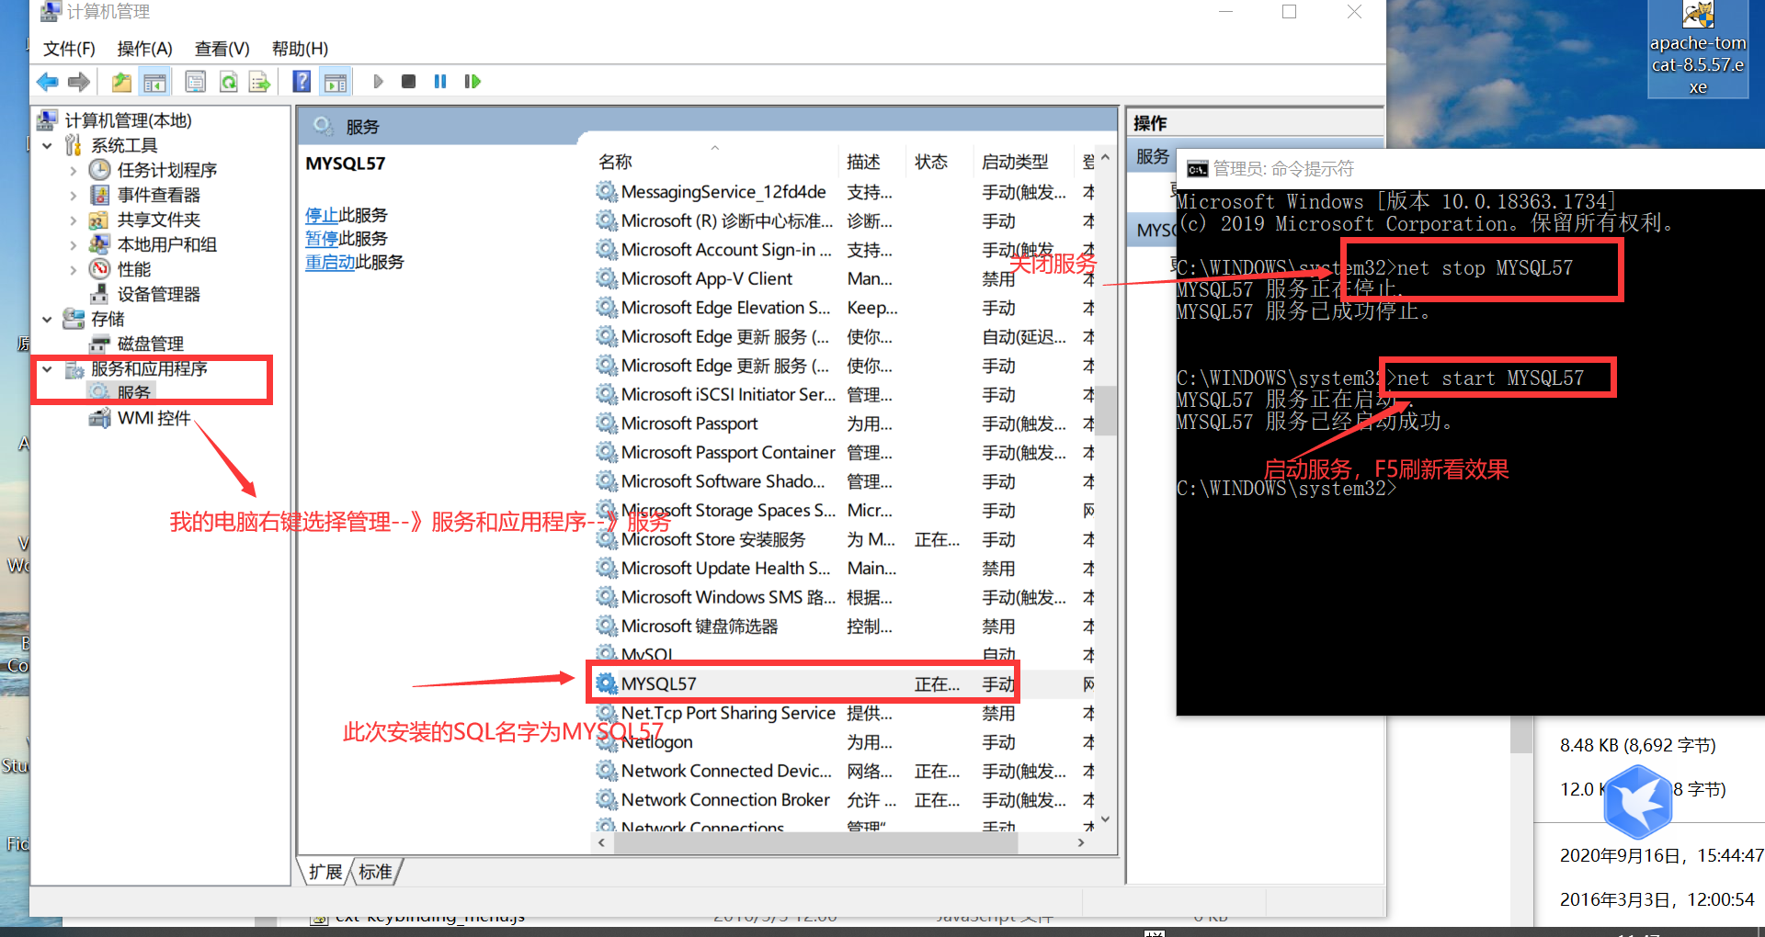Sort services by the 名称 column header
The width and height of the screenshot is (1765, 937).
tap(715, 162)
